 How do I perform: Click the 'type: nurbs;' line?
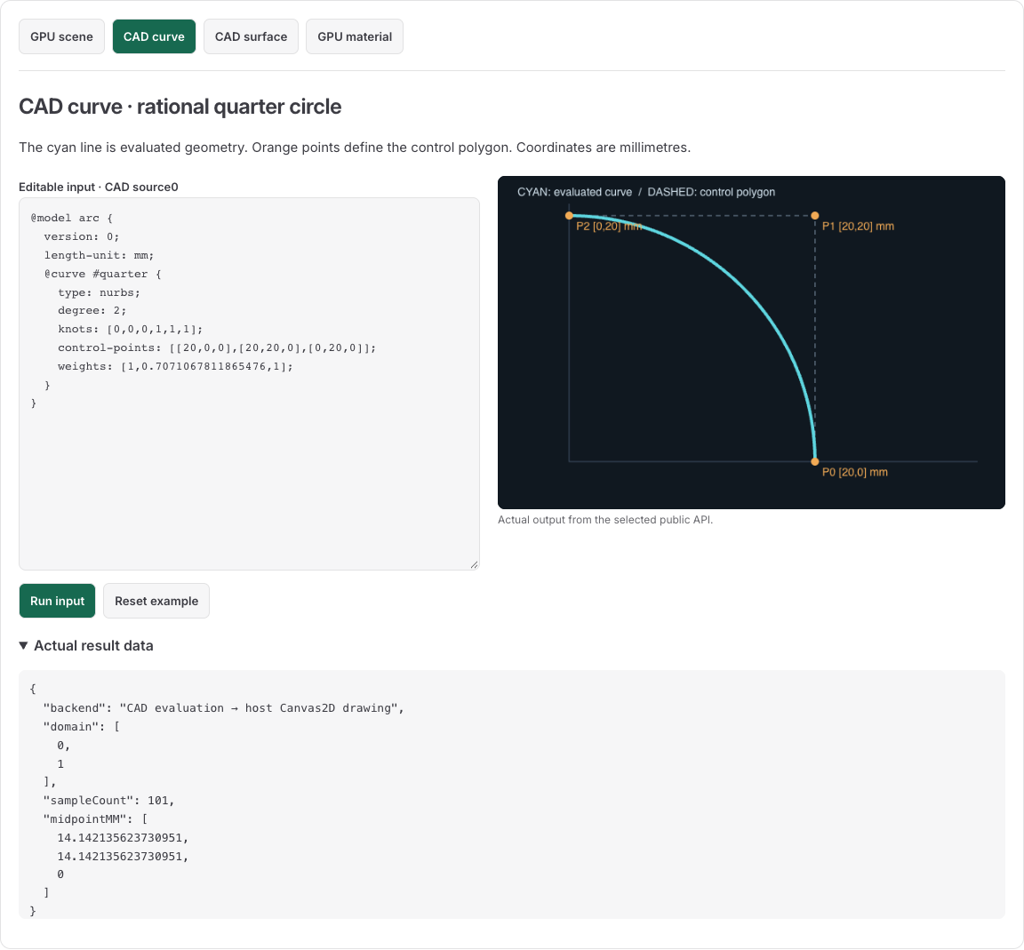coord(99,292)
